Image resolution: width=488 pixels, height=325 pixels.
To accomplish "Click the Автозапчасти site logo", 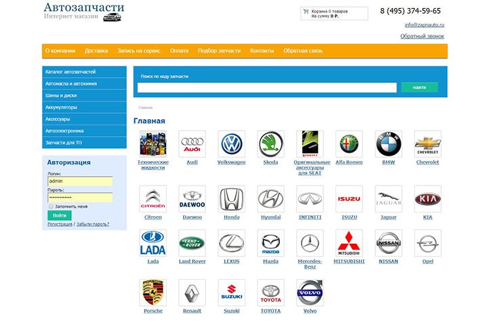I will pos(84,12).
